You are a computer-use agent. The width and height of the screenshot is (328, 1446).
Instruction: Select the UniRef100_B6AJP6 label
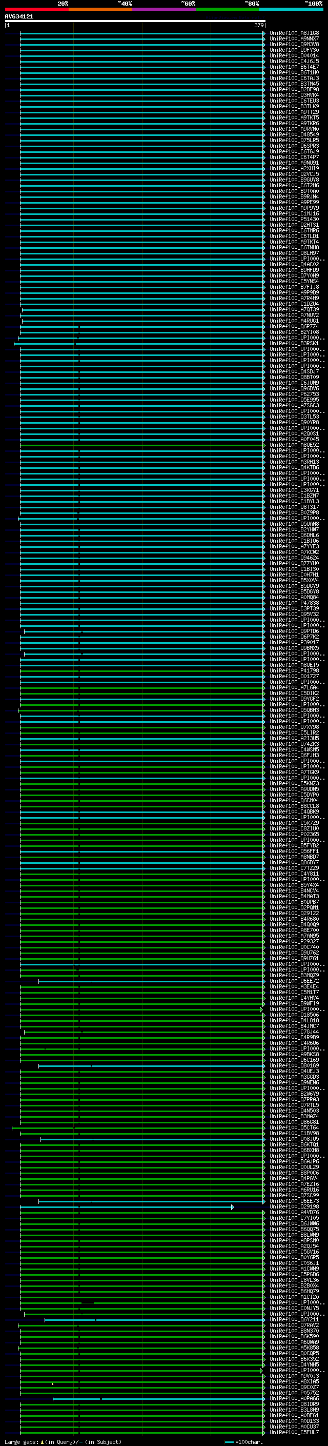[x=294, y=1161]
